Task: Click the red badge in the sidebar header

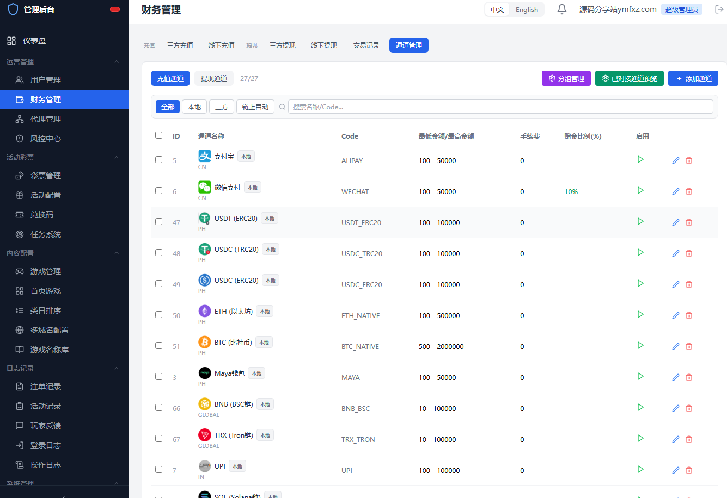Action: click(x=115, y=9)
